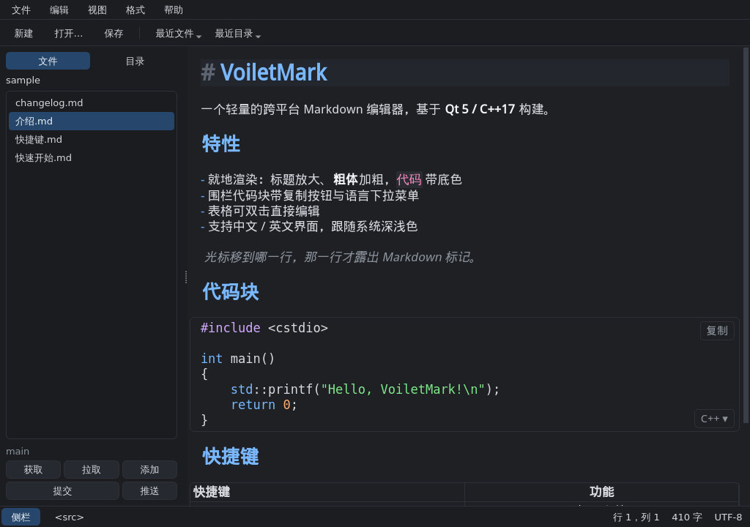Click the main branch label
This screenshot has height=527, width=750.
point(18,452)
